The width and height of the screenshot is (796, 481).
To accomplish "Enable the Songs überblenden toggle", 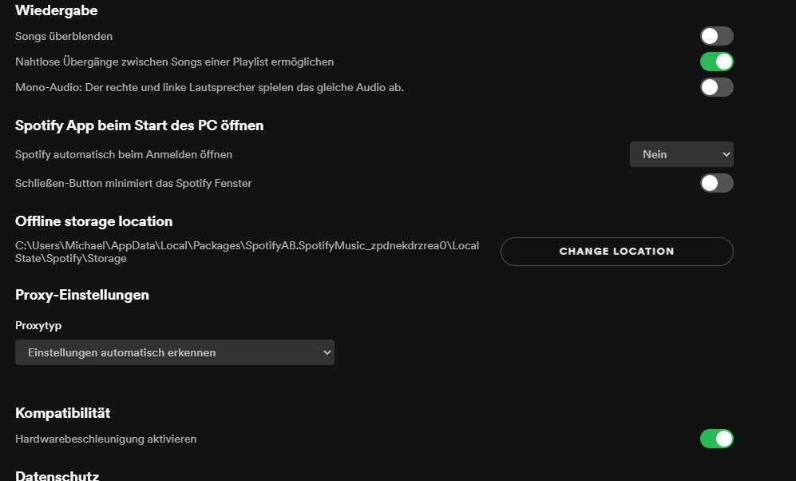I will pos(716,36).
